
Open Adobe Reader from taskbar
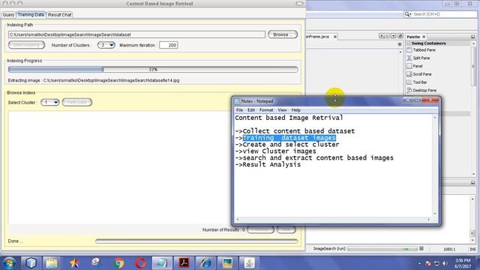pyautogui.click(x=184, y=263)
